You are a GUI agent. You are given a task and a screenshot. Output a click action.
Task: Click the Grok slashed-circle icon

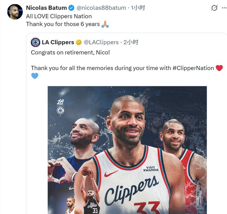coord(214,8)
